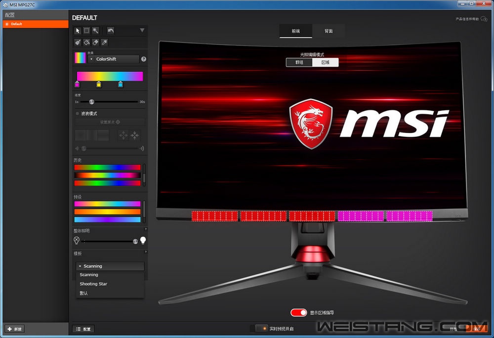Click the orange save button at bottom right

pyautogui.click(x=477, y=329)
